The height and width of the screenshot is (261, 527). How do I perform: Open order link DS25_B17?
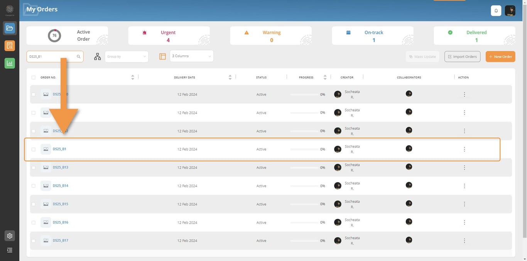pyautogui.click(x=61, y=241)
